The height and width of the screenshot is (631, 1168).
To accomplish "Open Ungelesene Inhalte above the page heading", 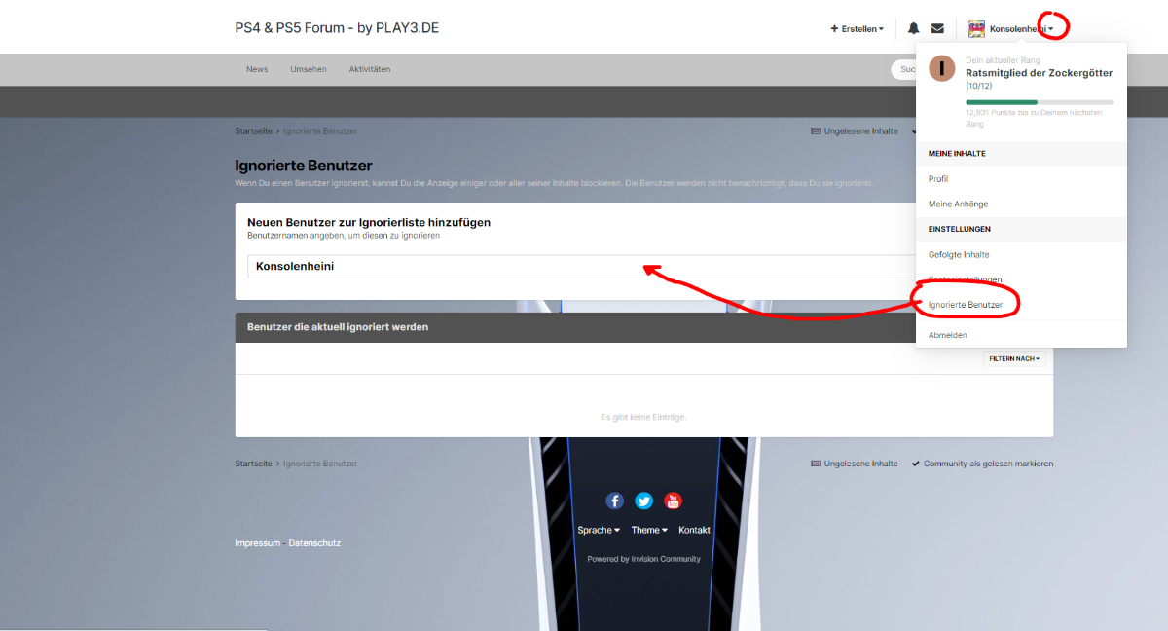I will tap(855, 131).
